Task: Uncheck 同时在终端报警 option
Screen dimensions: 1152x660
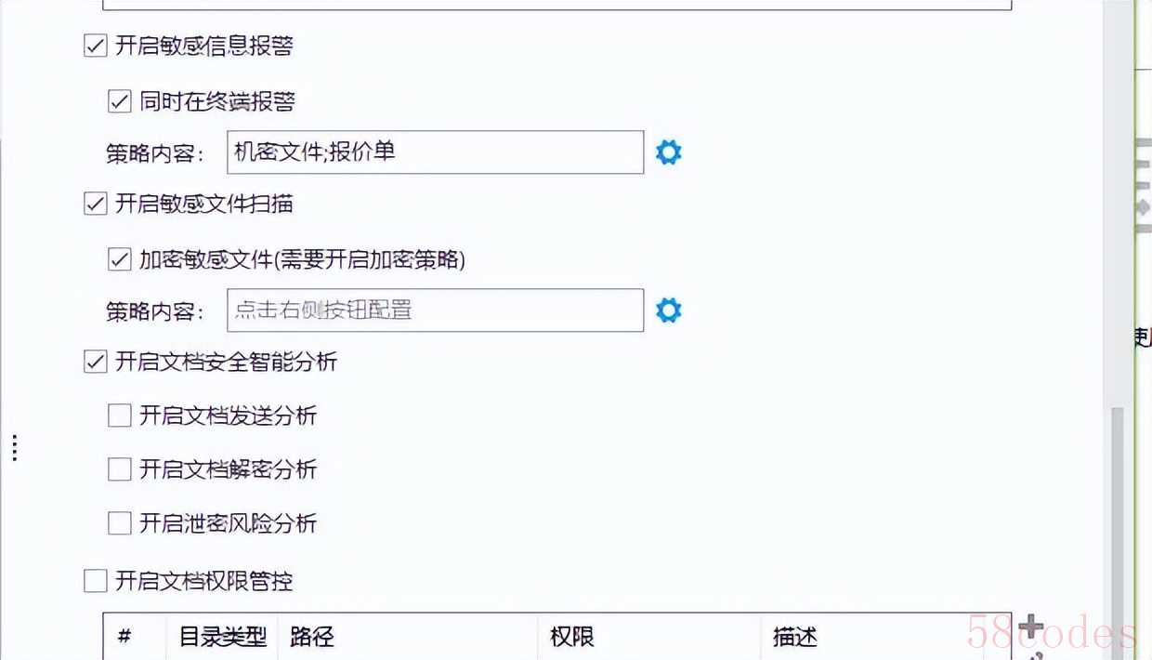Action: point(120,101)
